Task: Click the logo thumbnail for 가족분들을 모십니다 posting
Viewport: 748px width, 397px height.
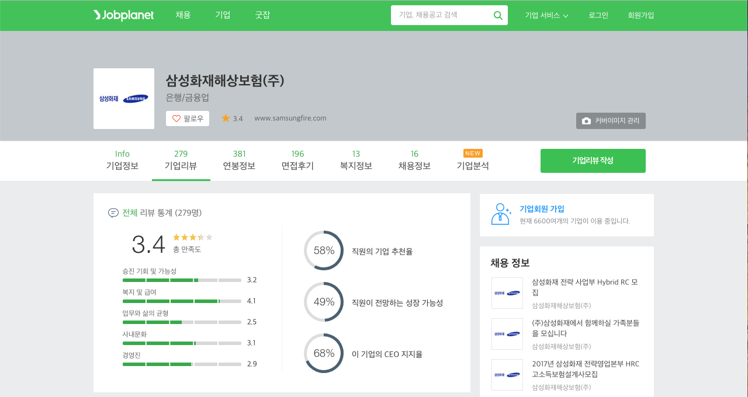Action: 507,334
